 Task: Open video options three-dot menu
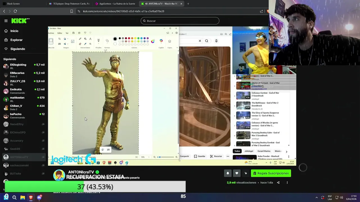pos(287,183)
